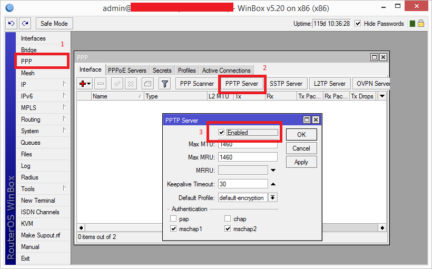Click OK in PPTP Server dialog
The height and width of the screenshot is (269, 432).
[301, 135]
